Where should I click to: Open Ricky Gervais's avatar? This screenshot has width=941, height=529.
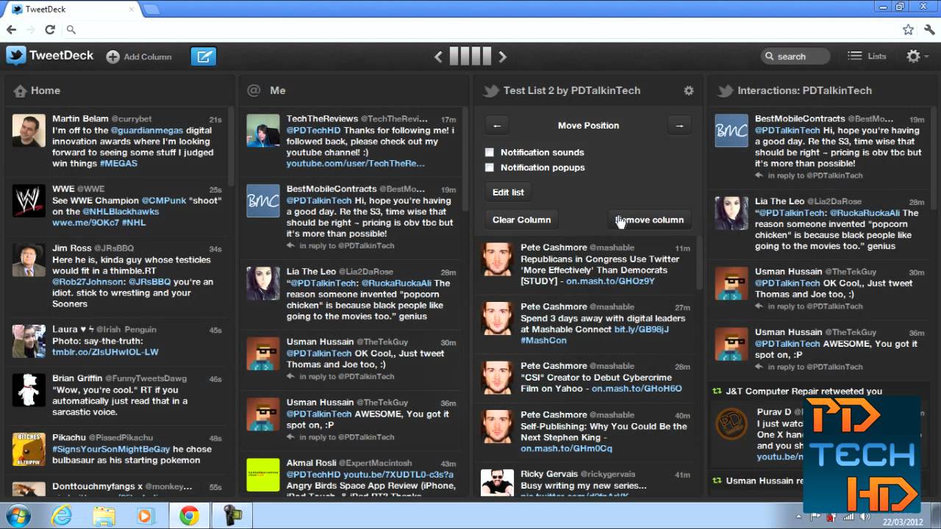tap(497, 482)
